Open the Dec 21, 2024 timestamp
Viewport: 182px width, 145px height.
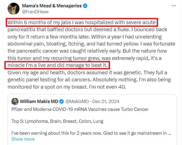tap(106, 102)
